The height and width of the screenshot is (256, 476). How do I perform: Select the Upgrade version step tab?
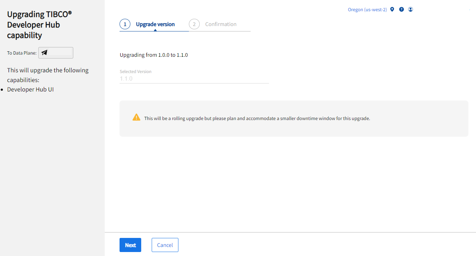[x=155, y=24]
